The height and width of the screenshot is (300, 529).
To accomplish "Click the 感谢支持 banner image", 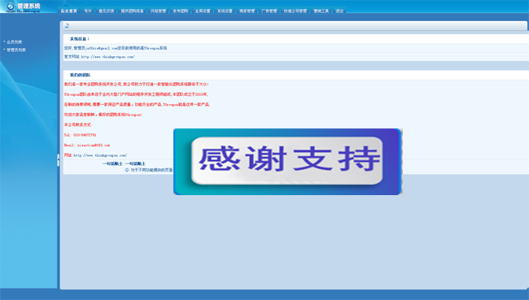I will 288,162.
